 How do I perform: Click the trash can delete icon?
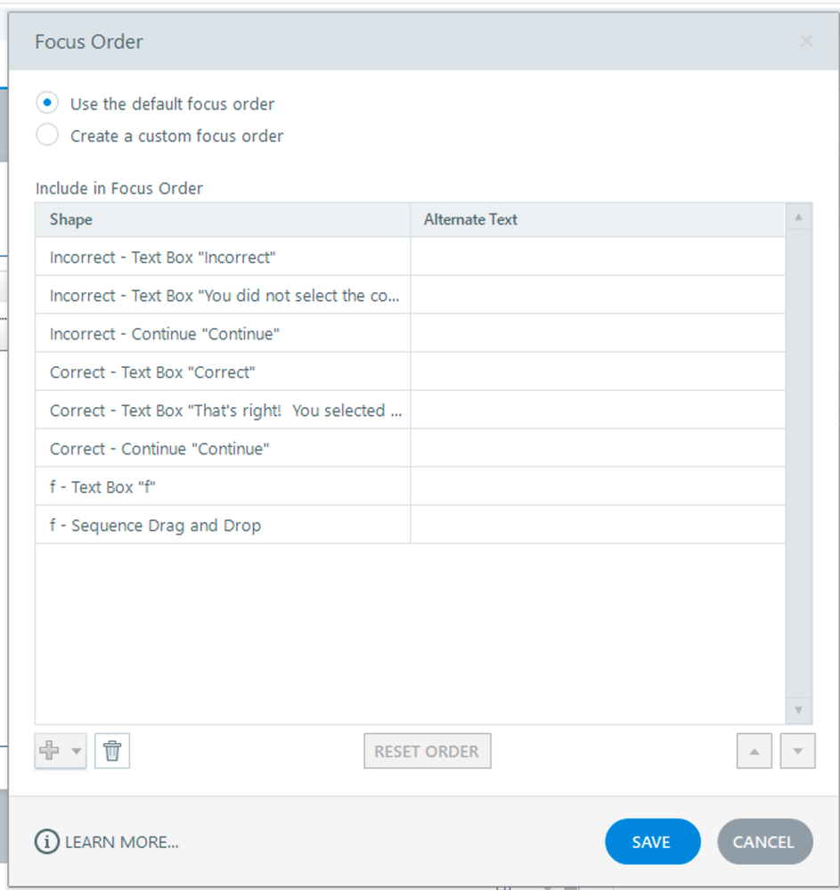click(x=112, y=751)
